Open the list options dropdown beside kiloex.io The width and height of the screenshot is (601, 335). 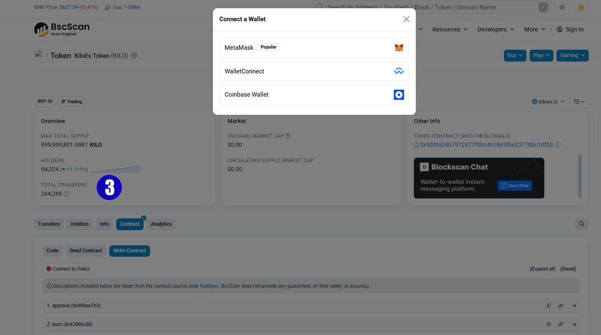tap(579, 102)
